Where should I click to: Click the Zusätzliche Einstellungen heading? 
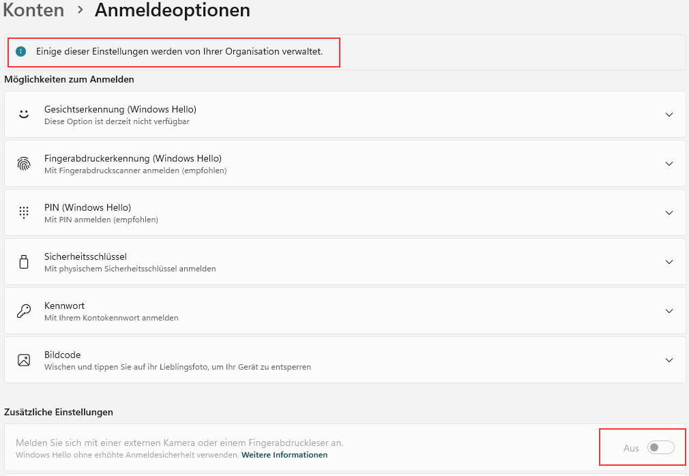click(x=59, y=413)
